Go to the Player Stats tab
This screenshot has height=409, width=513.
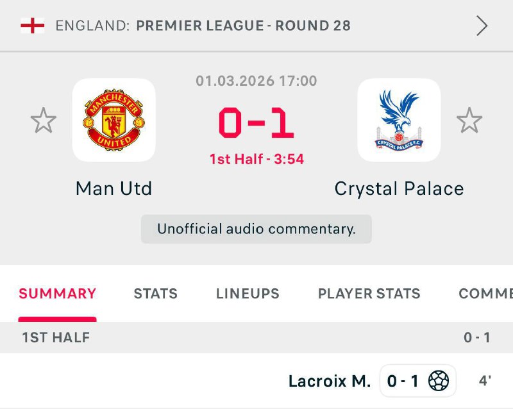click(x=369, y=294)
